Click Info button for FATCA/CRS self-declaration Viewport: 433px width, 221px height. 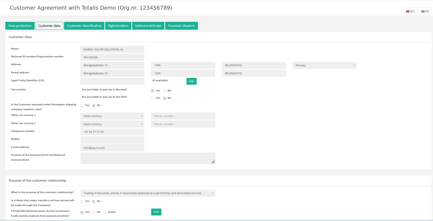click(x=156, y=212)
